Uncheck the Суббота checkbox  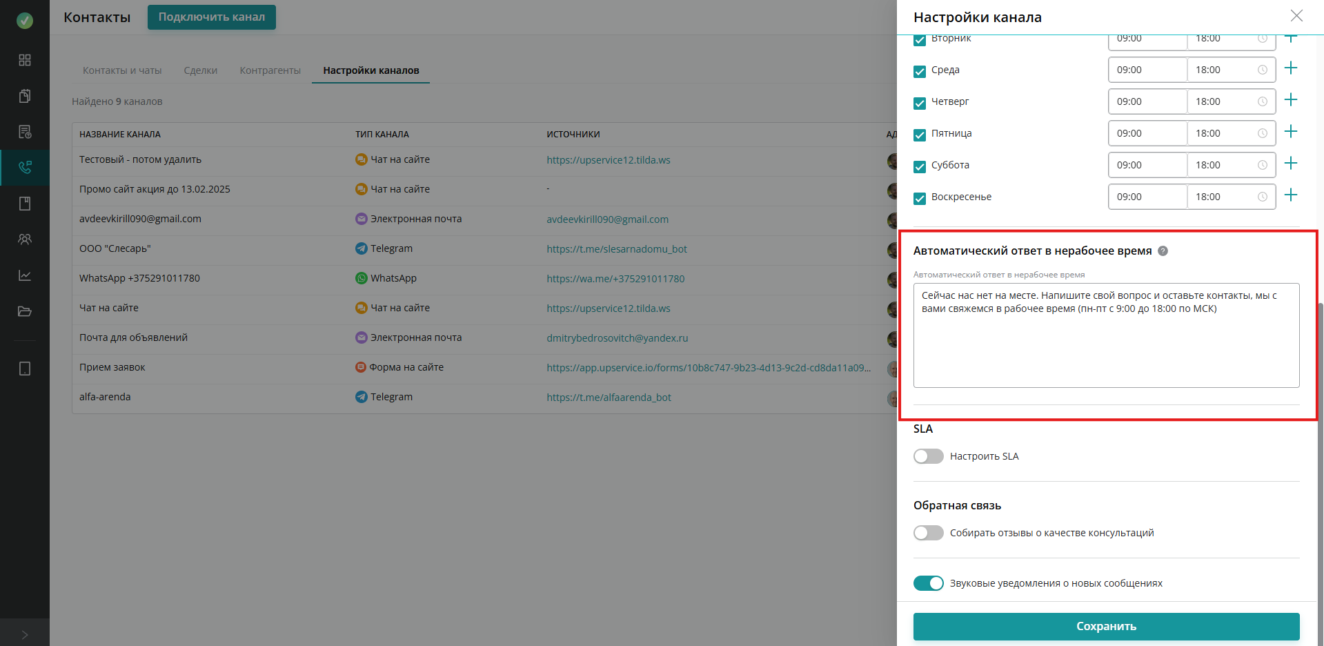pyautogui.click(x=919, y=166)
